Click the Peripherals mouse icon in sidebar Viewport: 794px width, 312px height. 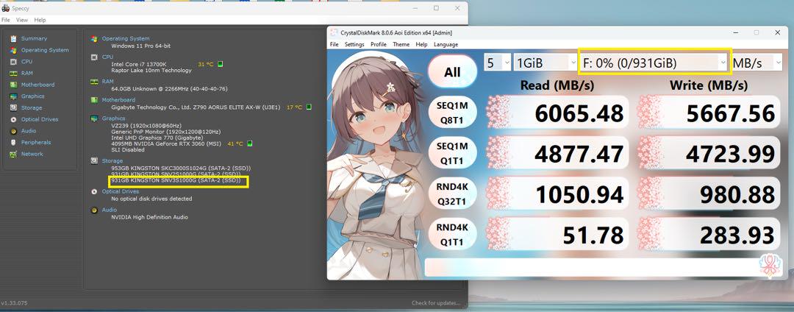tap(13, 142)
